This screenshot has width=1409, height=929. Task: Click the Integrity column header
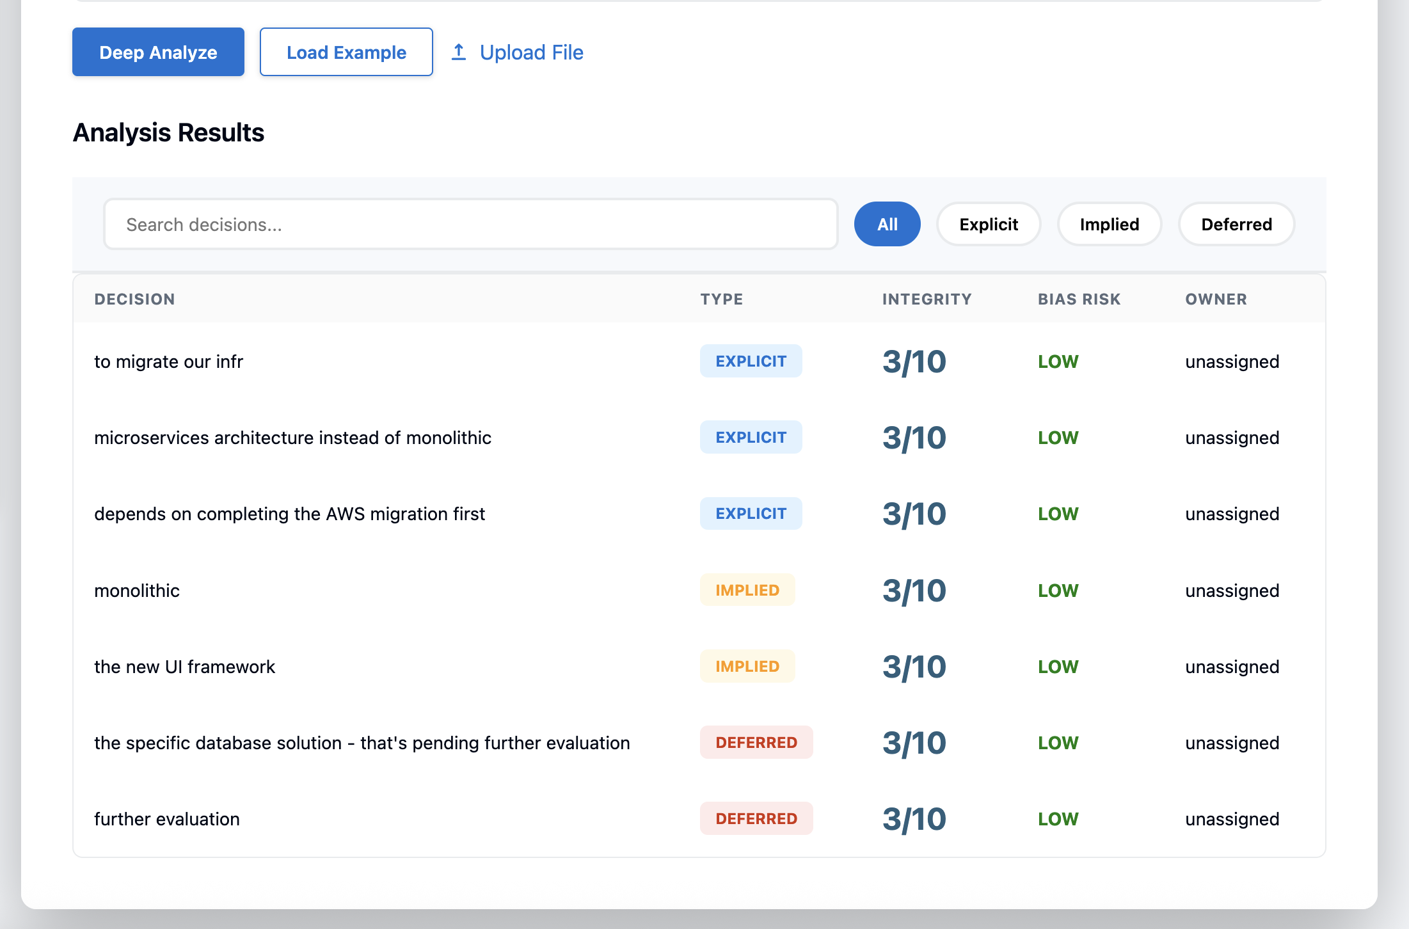coord(927,299)
